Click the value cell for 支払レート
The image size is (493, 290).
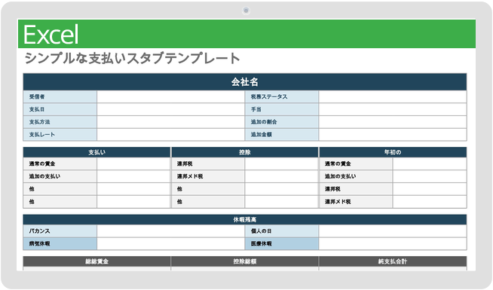pos(170,135)
